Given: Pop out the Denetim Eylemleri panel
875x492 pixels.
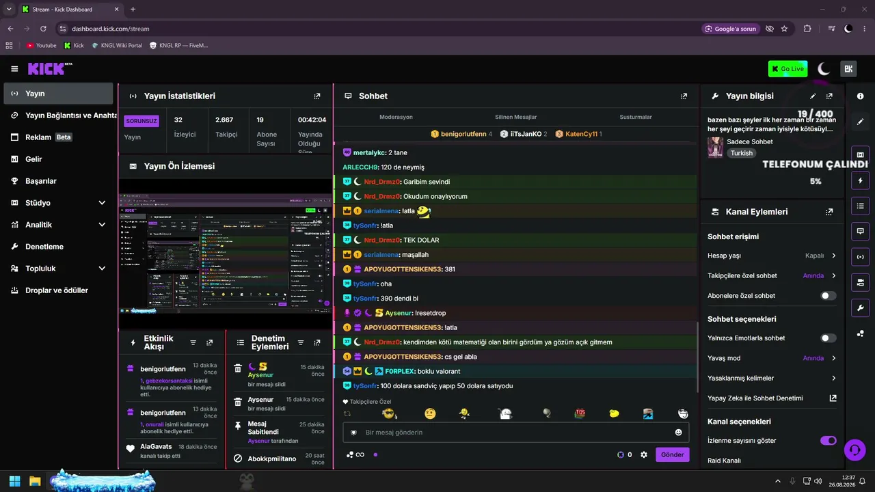Looking at the screenshot, I should 317,342.
